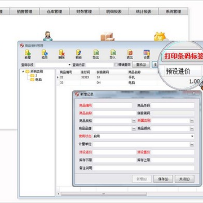Click the 查找 search button
This screenshot has width=203, height=203.
pyautogui.click(x=141, y=65)
